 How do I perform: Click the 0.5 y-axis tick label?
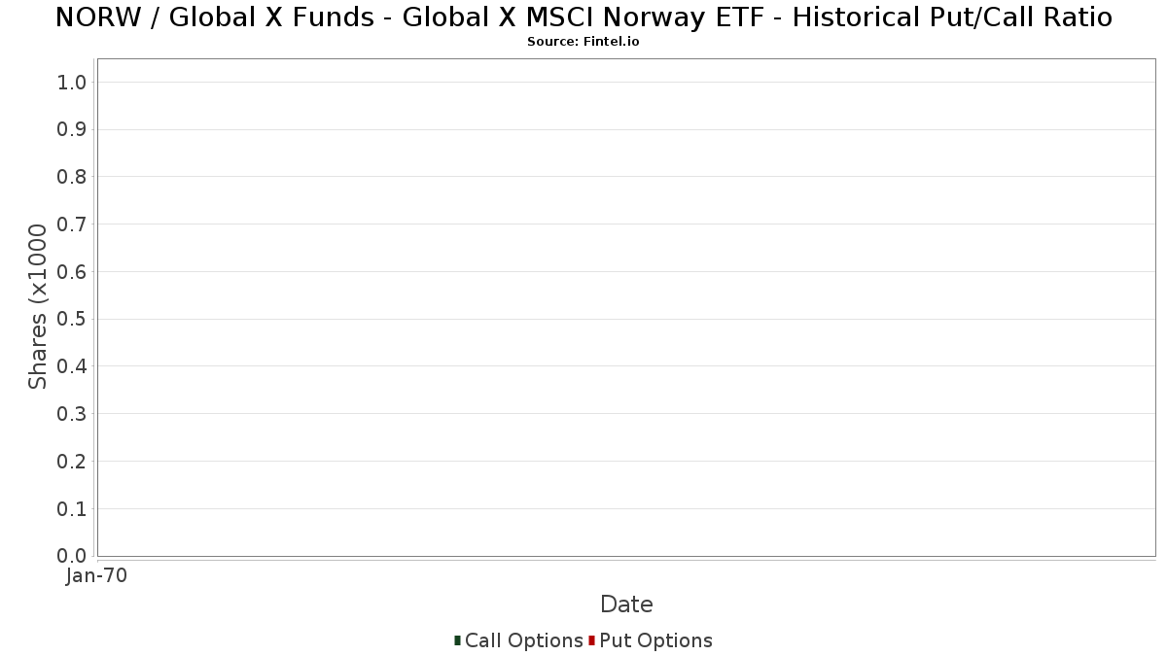(72, 319)
